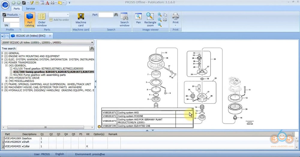Click the tree panel horizontal scrollbar
This screenshot has width=300, height=157.
click(x=46, y=127)
